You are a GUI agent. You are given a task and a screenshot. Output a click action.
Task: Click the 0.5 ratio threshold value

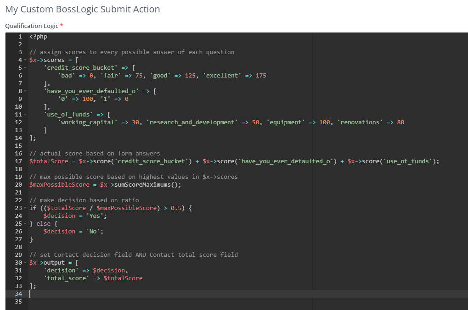point(176,208)
